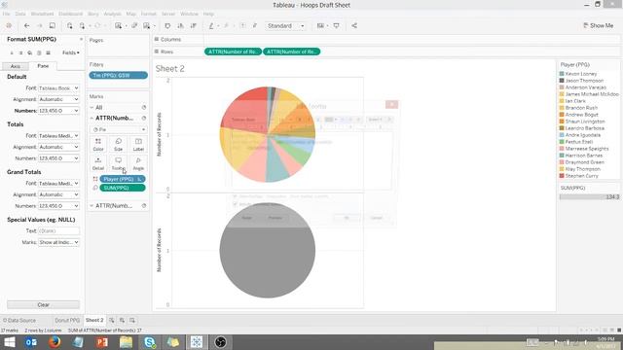Switch to the Pane tab in Format pane
The image size is (623, 350).
point(43,66)
